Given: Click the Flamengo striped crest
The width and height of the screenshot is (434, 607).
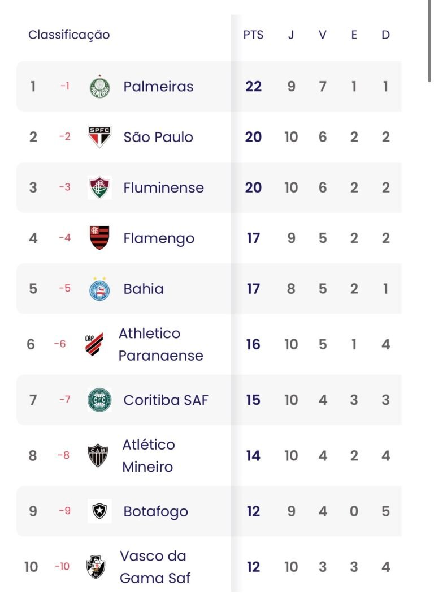Looking at the screenshot, I should point(100,238).
